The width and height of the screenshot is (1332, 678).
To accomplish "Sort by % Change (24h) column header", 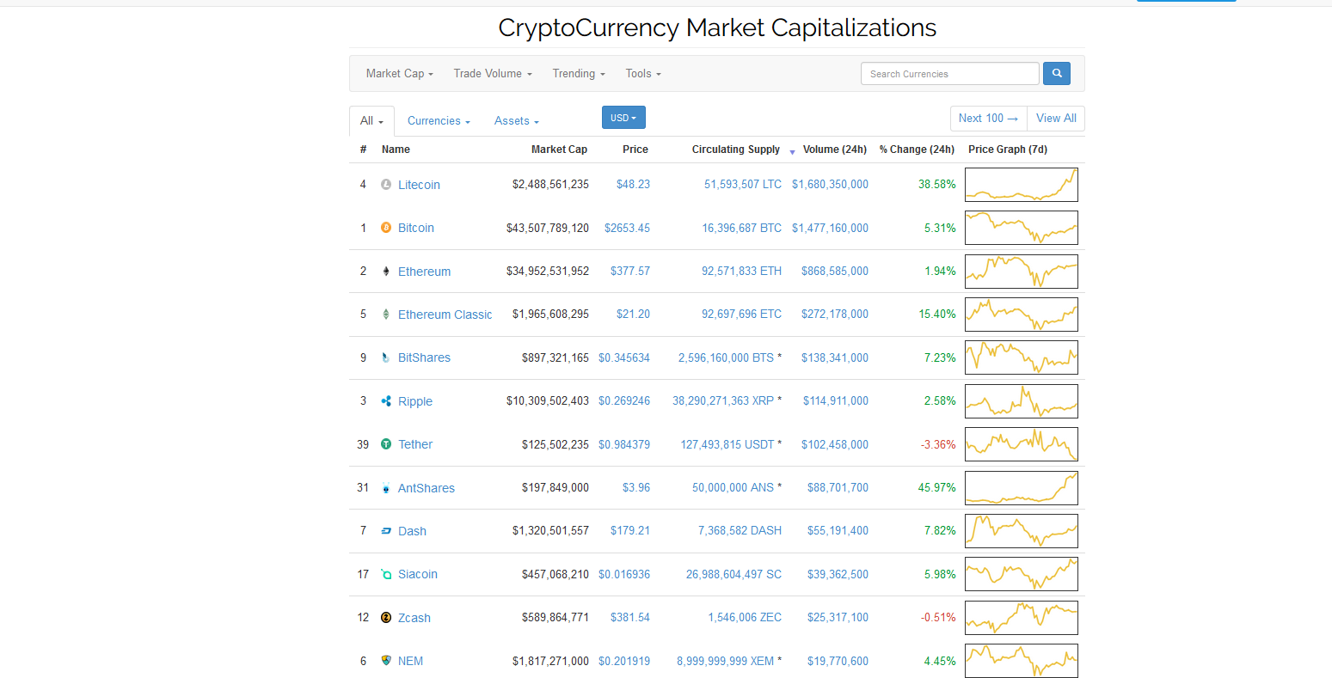I will (917, 149).
